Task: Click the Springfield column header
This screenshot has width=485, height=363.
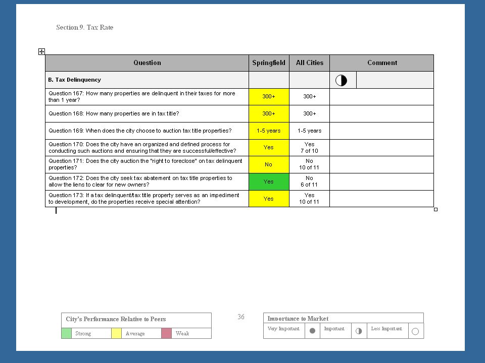Action: [x=269, y=63]
